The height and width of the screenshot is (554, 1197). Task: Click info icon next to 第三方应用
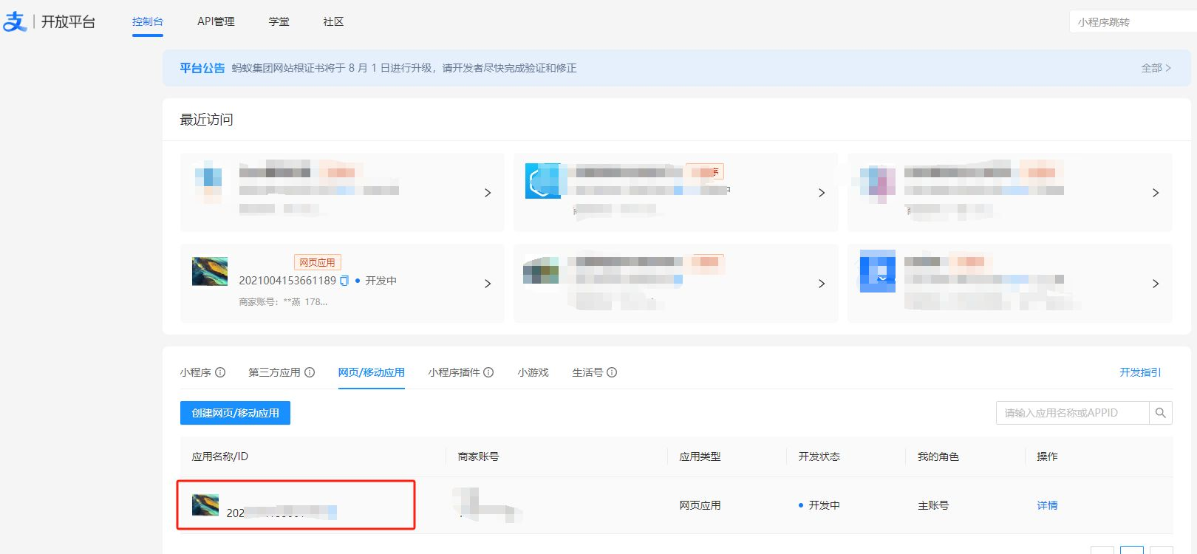click(310, 372)
